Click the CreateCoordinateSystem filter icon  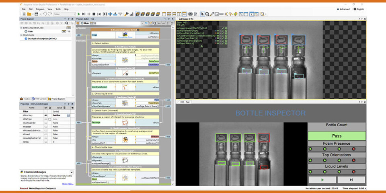[125, 87]
